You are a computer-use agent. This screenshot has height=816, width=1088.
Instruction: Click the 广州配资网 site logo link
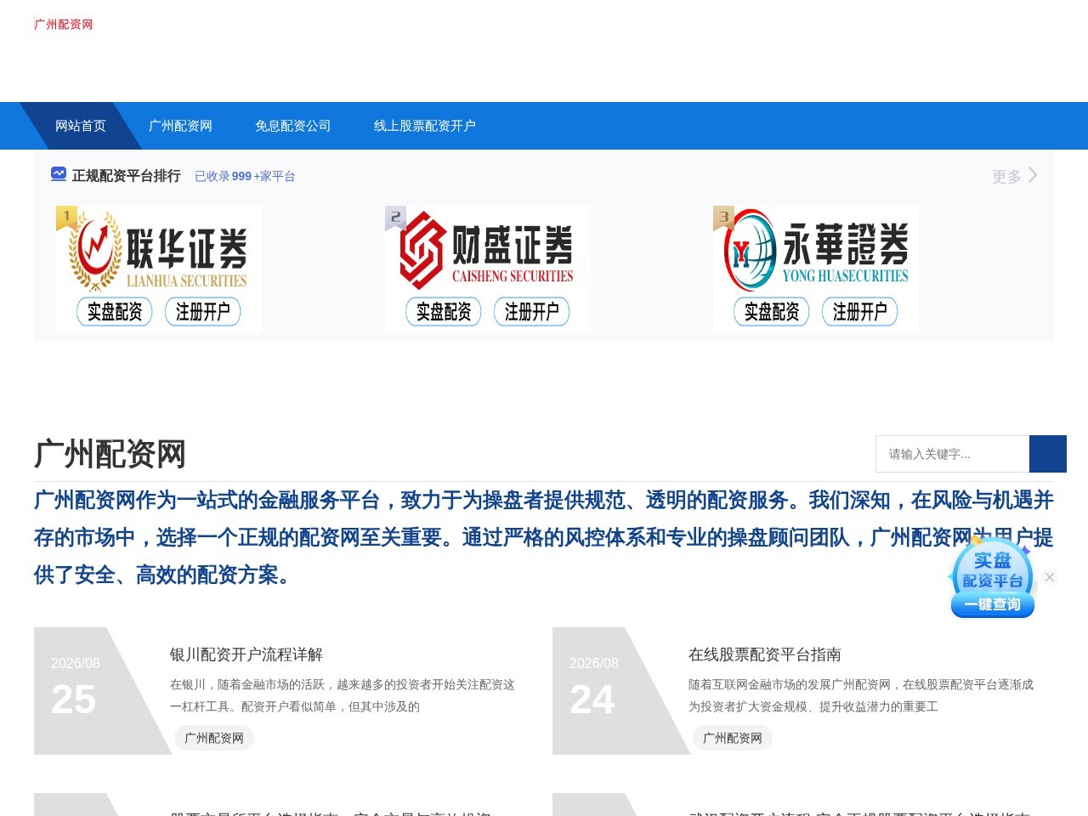click(x=64, y=24)
